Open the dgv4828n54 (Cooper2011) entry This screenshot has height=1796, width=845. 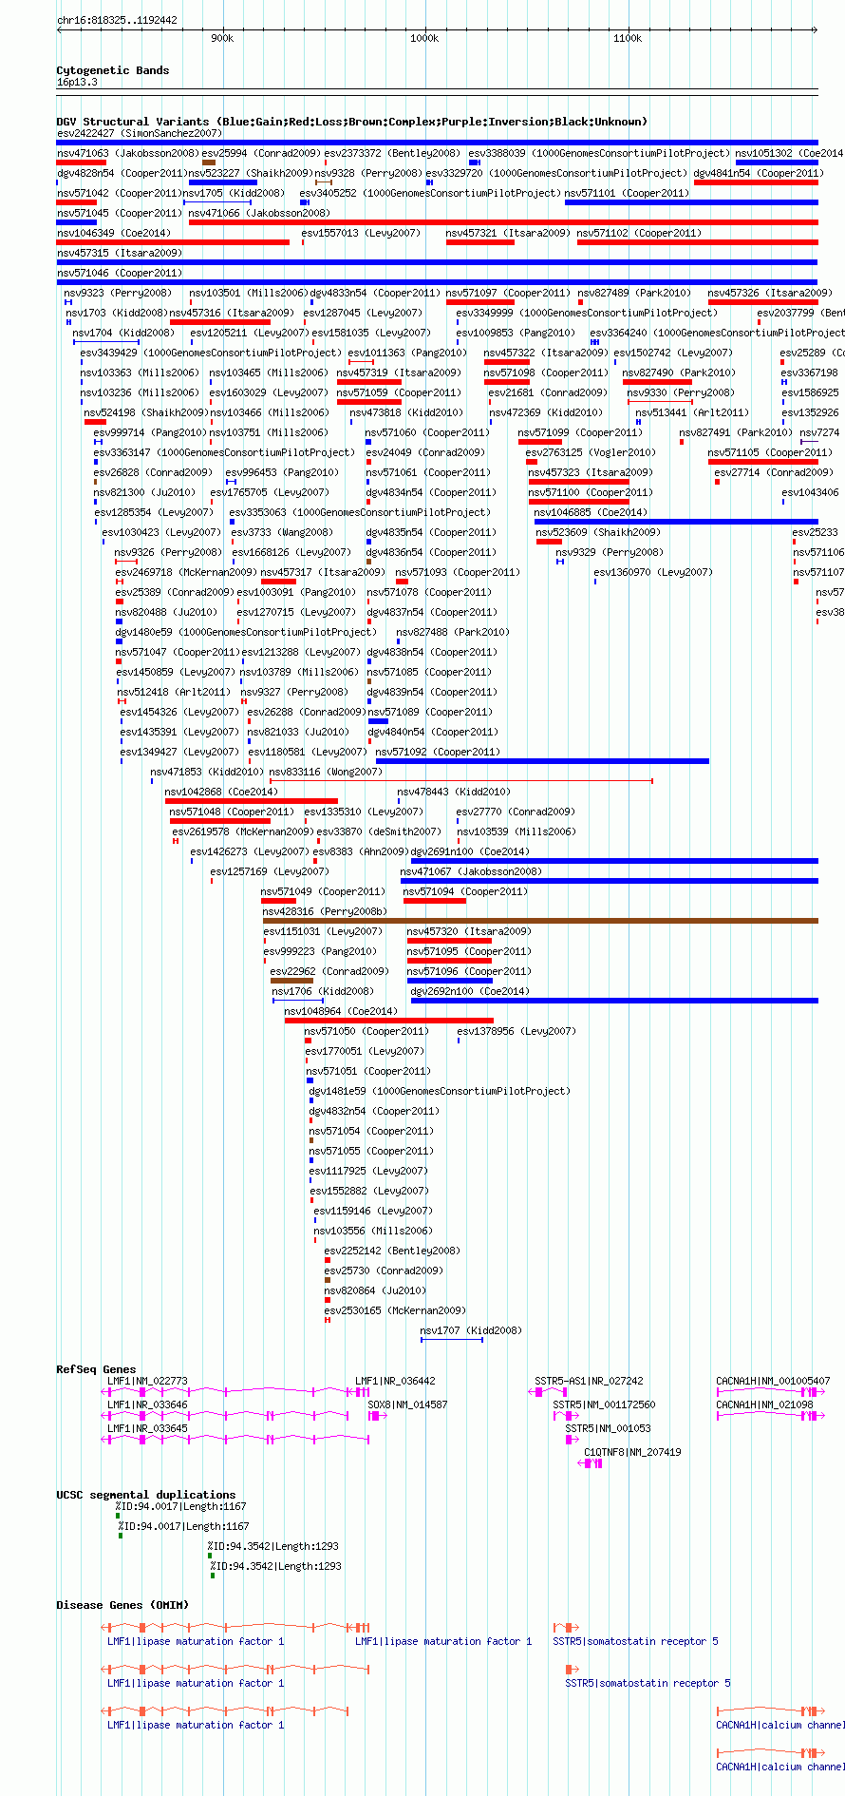[x=122, y=173]
